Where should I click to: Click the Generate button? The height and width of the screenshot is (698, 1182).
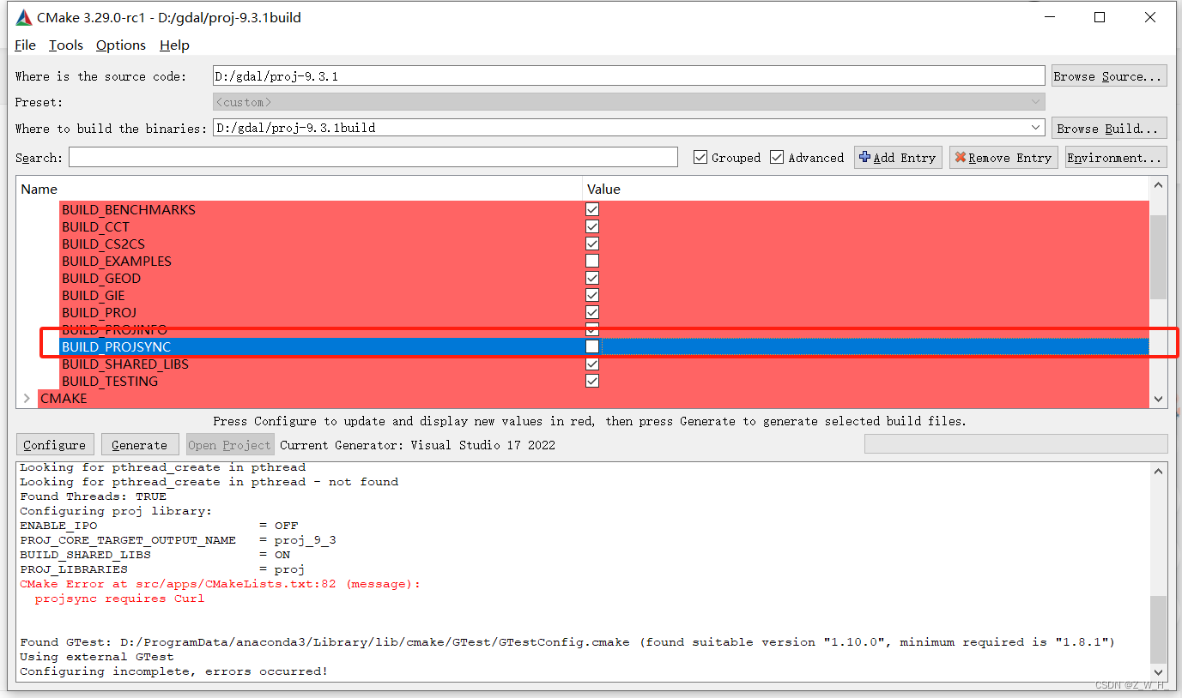point(139,445)
